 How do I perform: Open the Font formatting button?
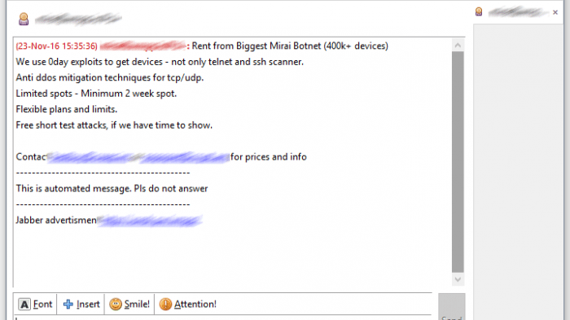(35, 304)
